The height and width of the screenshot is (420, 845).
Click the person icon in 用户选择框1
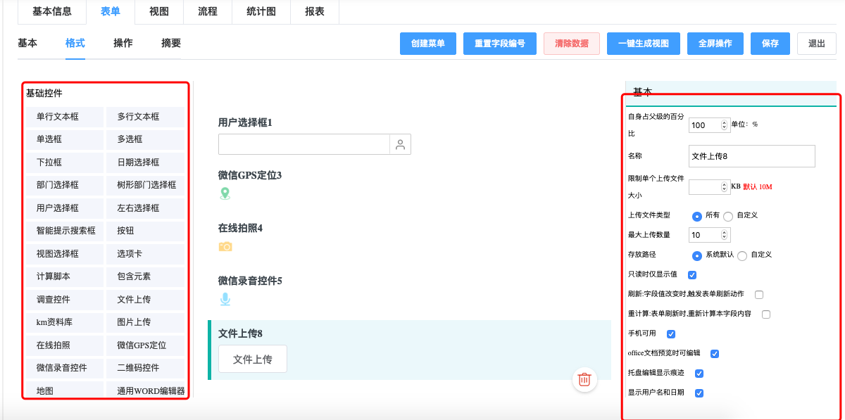(x=399, y=144)
